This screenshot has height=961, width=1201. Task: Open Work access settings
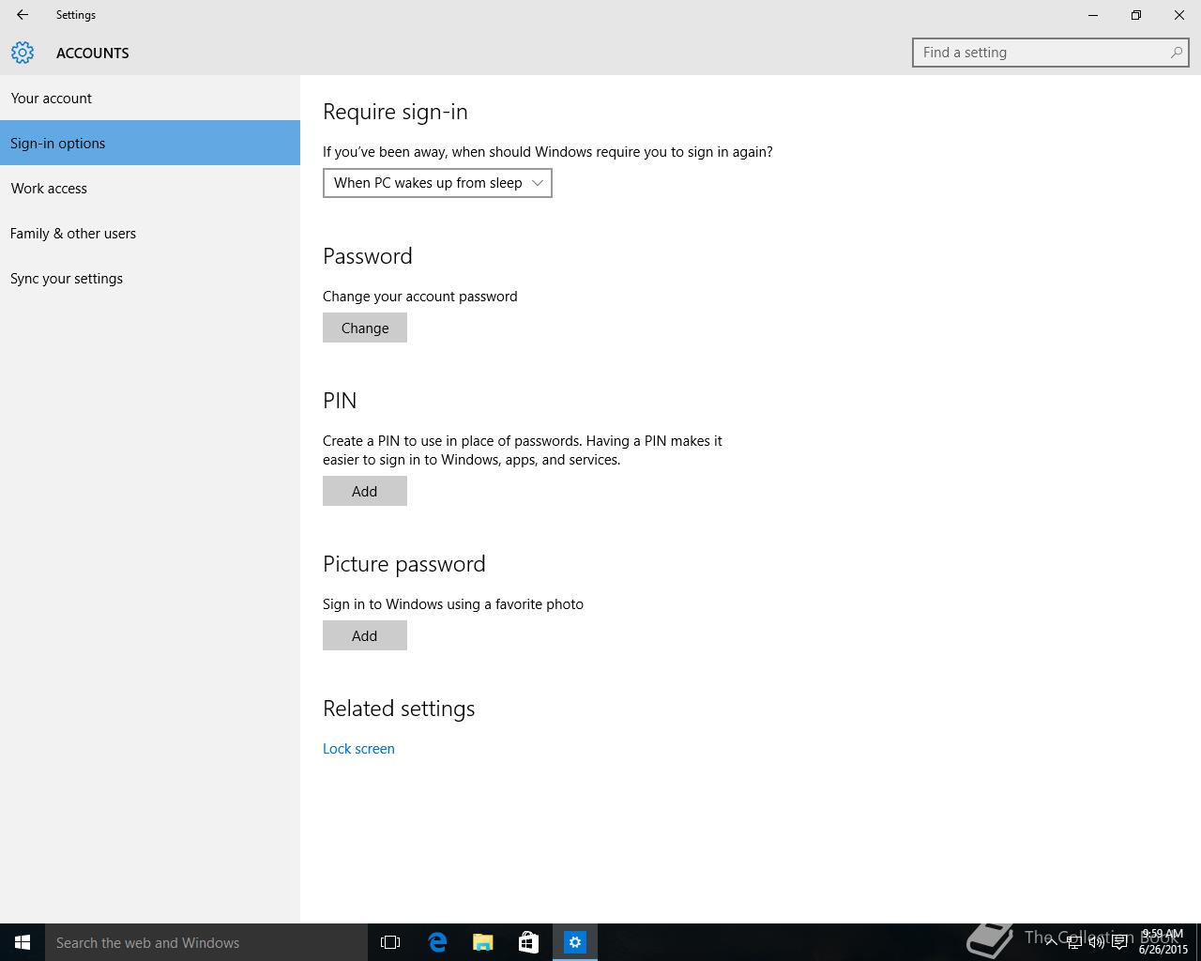[x=150, y=188]
